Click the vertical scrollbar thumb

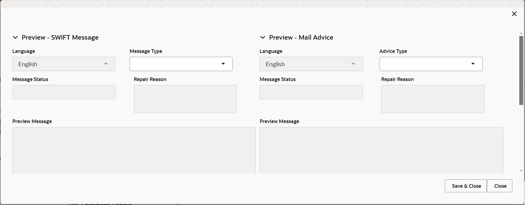(x=521, y=70)
